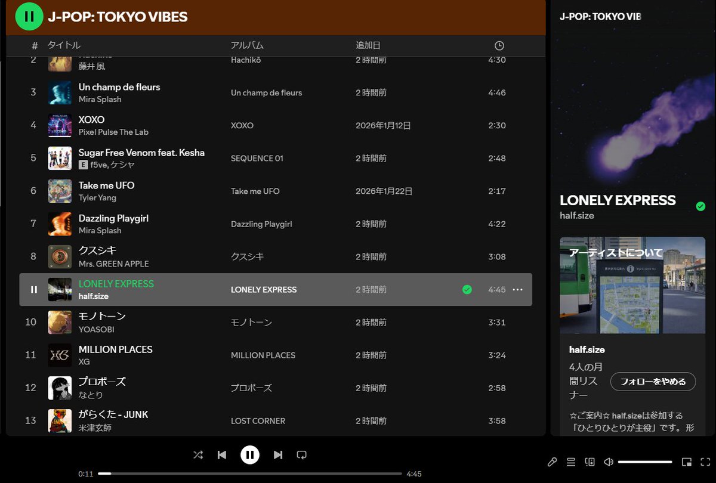Open LONELY EXPRESS title in side panel

[x=618, y=200]
